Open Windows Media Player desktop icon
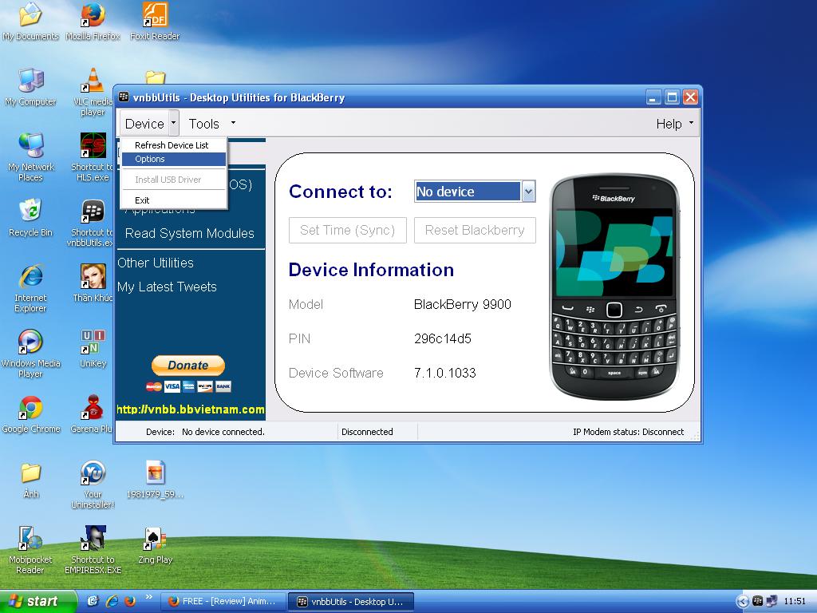 point(30,354)
